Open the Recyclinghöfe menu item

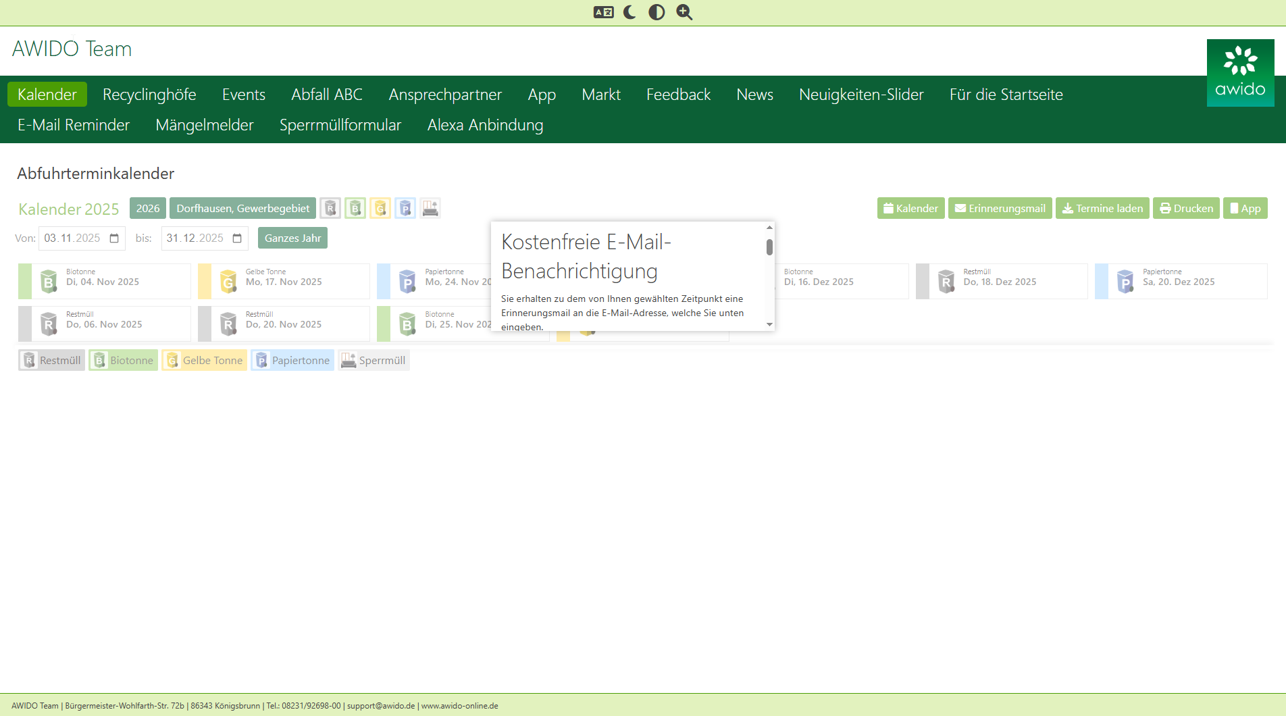tap(149, 95)
